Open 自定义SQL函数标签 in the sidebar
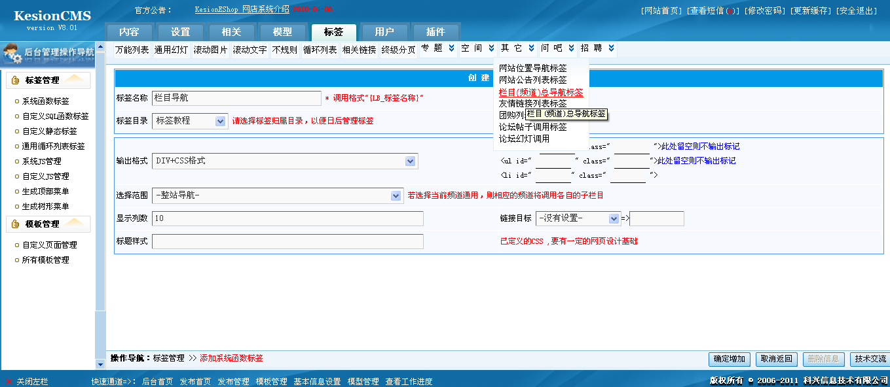Screen dimensions: 890x387 [x=55, y=116]
